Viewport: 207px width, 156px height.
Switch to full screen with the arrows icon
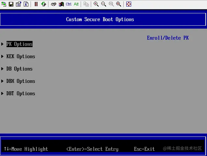click(x=129, y=4)
